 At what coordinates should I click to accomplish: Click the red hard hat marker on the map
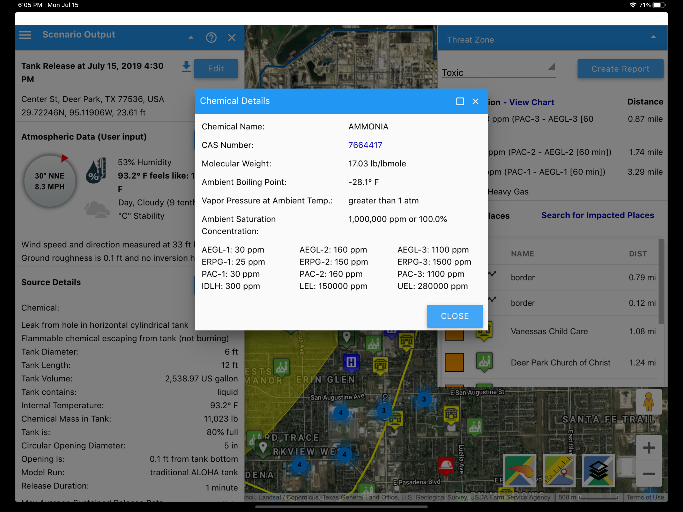pyautogui.click(x=446, y=466)
